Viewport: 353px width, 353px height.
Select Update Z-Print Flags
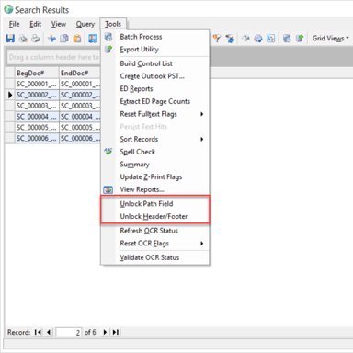click(155, 176)
